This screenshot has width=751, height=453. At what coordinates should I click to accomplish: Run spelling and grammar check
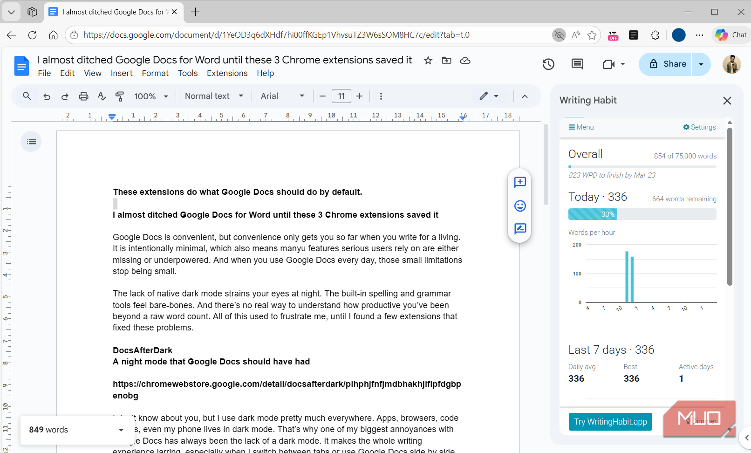(102, 96)
